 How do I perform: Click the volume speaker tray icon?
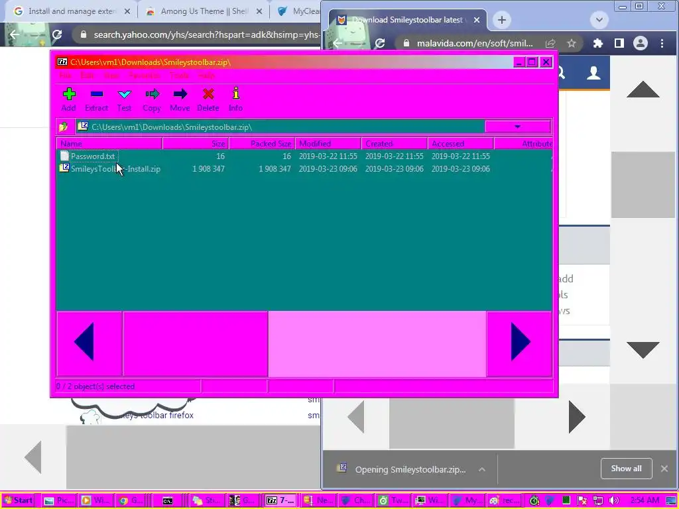(x=613, y=501)
